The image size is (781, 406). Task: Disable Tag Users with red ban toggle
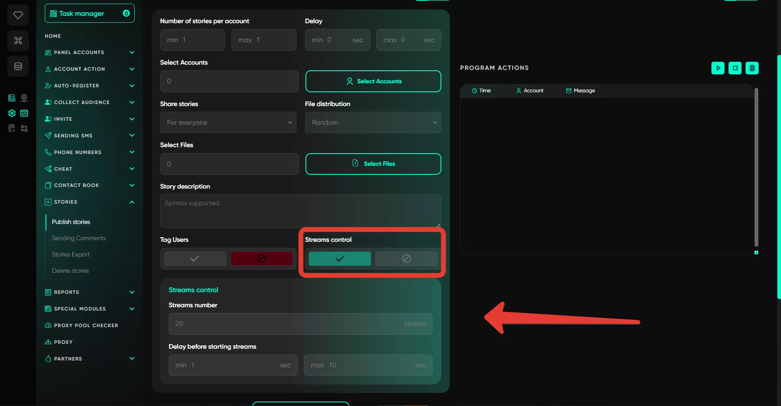tap(262, 259)
